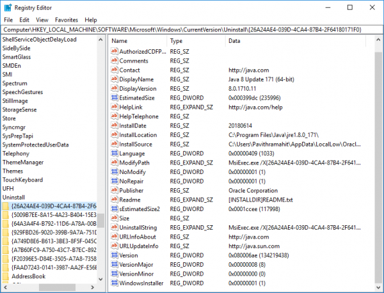This screenshot has height=293, width=384.
Task: Click the string icon next to UninstallString
Action: [115, 227]
